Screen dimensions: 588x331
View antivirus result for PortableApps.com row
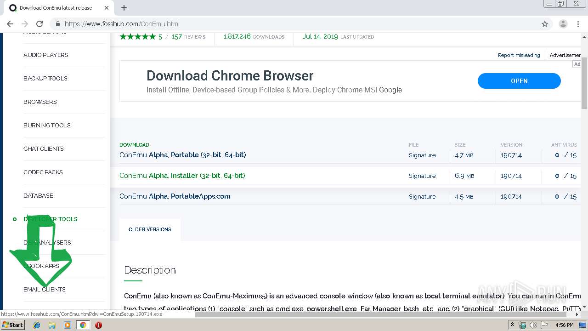(x=565, y=196)
